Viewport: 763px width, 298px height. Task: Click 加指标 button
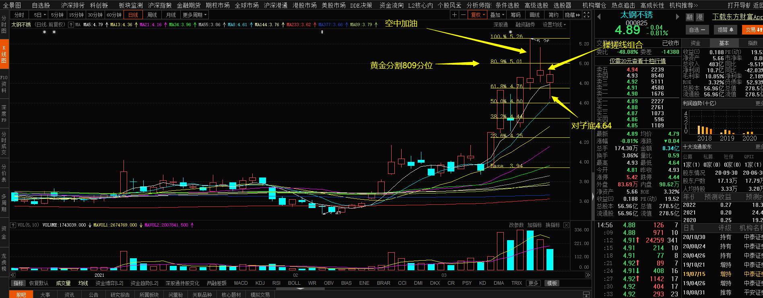click(x=534, y=225)
